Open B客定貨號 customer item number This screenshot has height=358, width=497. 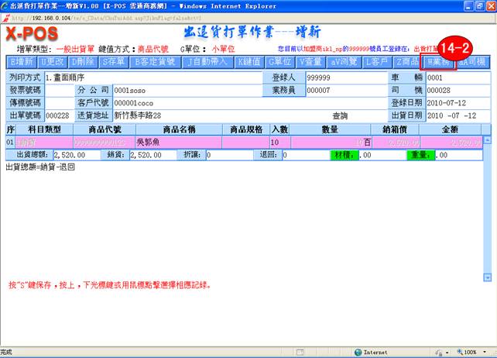coord(156,61)
